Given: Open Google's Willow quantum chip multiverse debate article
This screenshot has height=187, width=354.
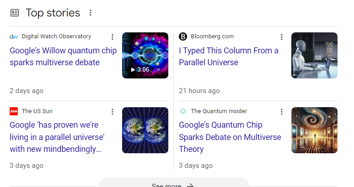Looking at the screenshot, I should [55, 56].
